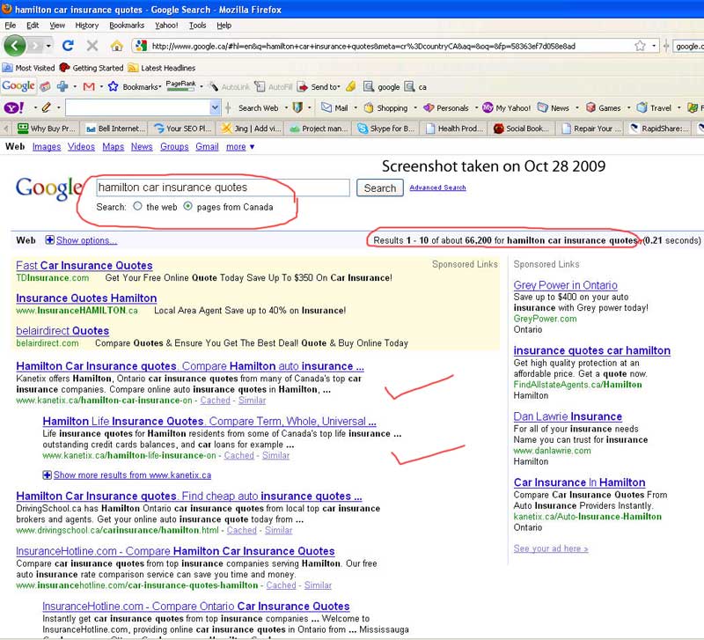The width and height of the screenshot is (704, 640).
Task: Click Yahoo! logo in Yahoo toolbar
Action: 13,107
